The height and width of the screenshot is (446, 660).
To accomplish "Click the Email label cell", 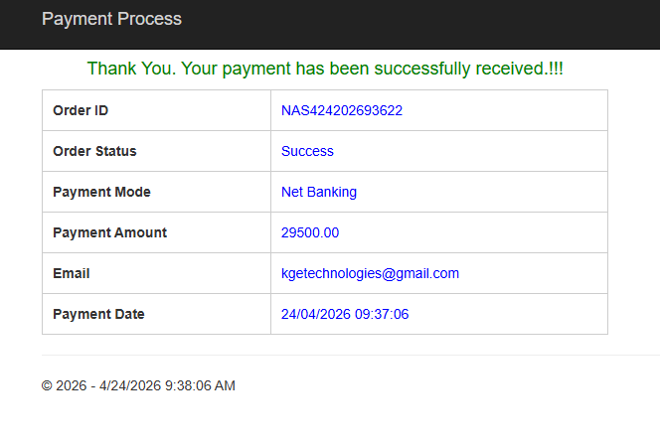I will [72, 273].
